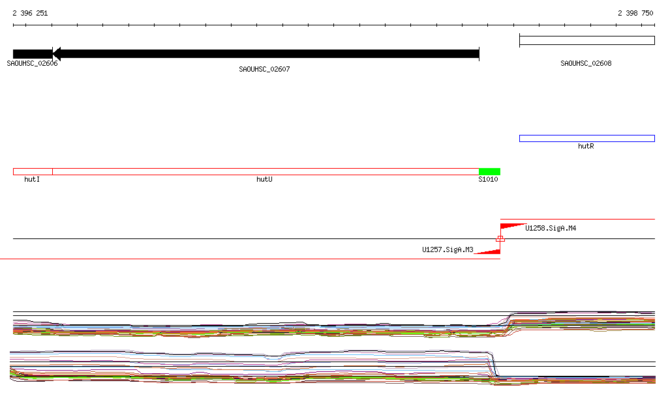Select the U1257.SigA.M3 text label
The image size is (668, 398).
(448, 249)
